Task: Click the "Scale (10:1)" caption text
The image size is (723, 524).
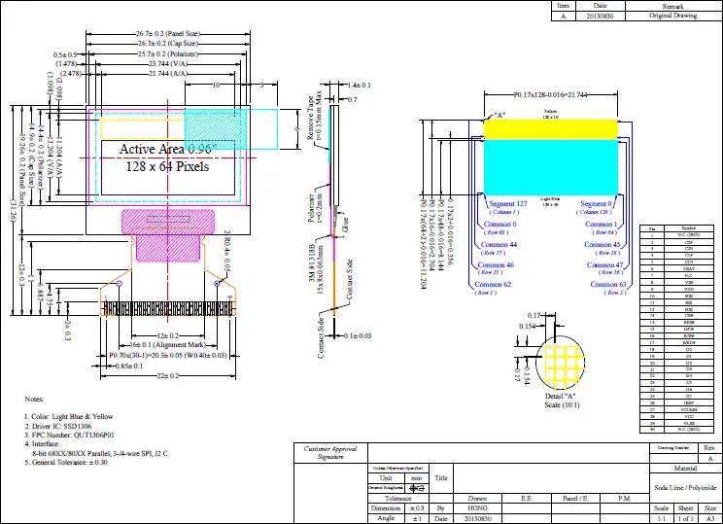Action: (562, 405)
